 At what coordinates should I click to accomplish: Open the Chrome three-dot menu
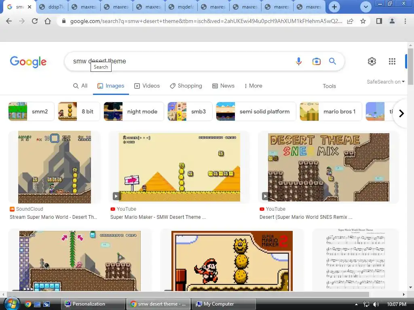click(x=405, y=21)
